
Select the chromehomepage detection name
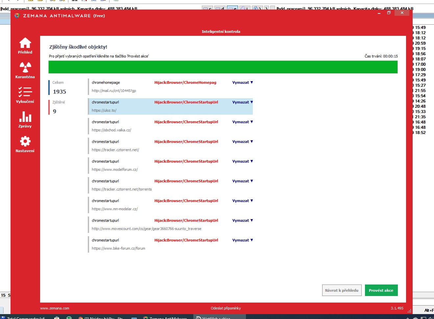(x=106, y=82)
